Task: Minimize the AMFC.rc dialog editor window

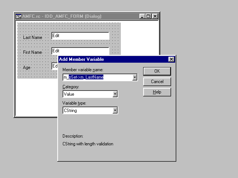Action: (142, 16)
